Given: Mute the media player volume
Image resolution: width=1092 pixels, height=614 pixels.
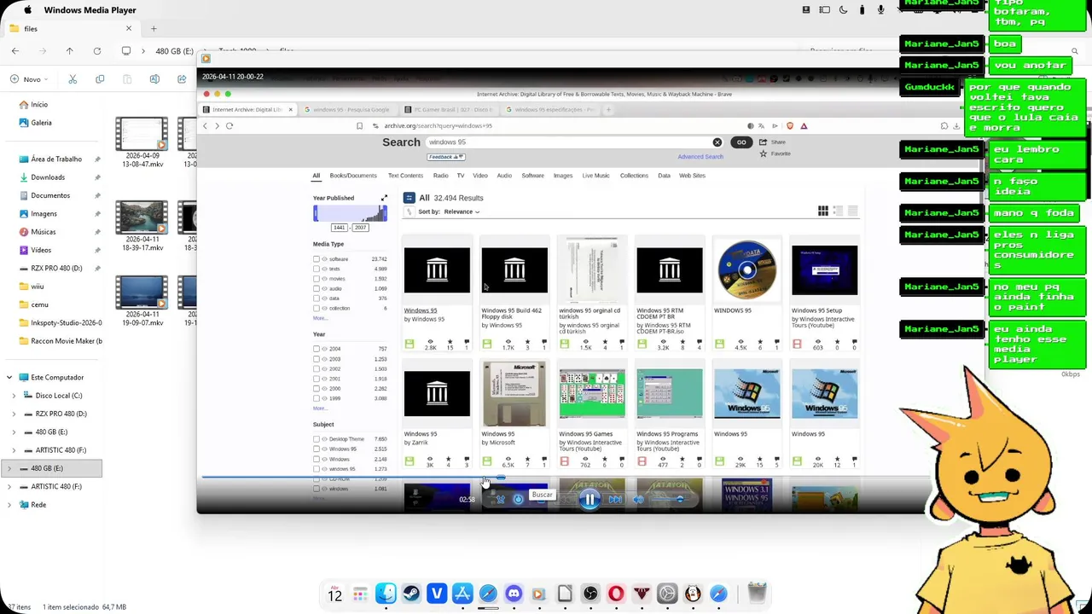Looking at the screenshot, I should point(638,500).
